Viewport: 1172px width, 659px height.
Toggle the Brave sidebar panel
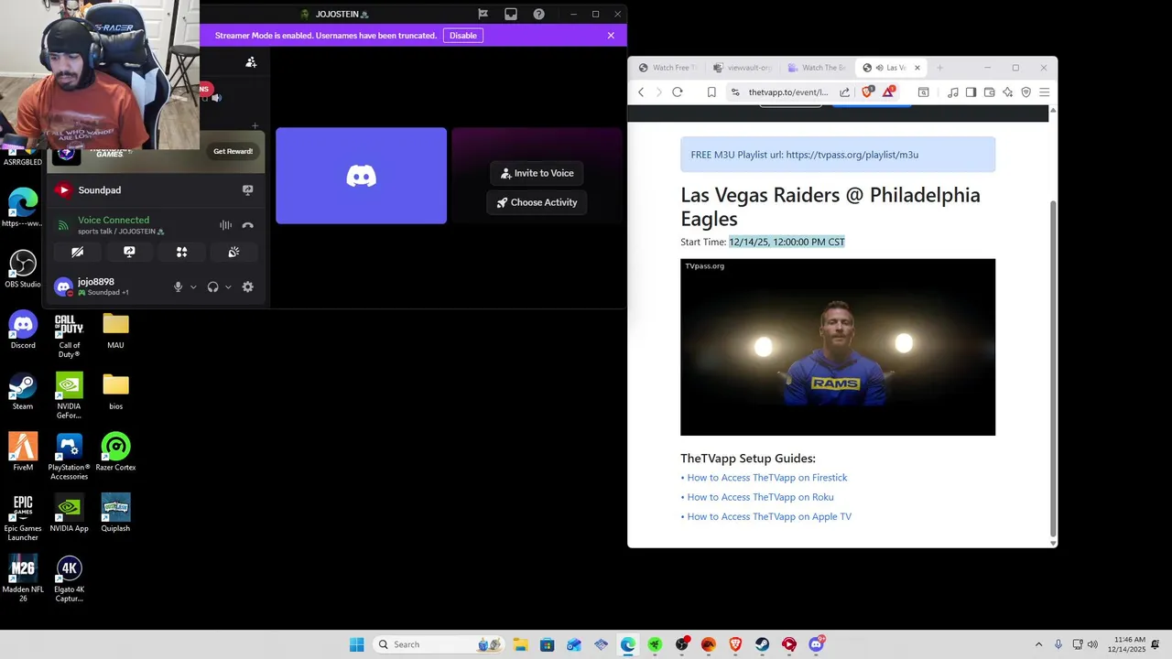[x=971, y=92]
